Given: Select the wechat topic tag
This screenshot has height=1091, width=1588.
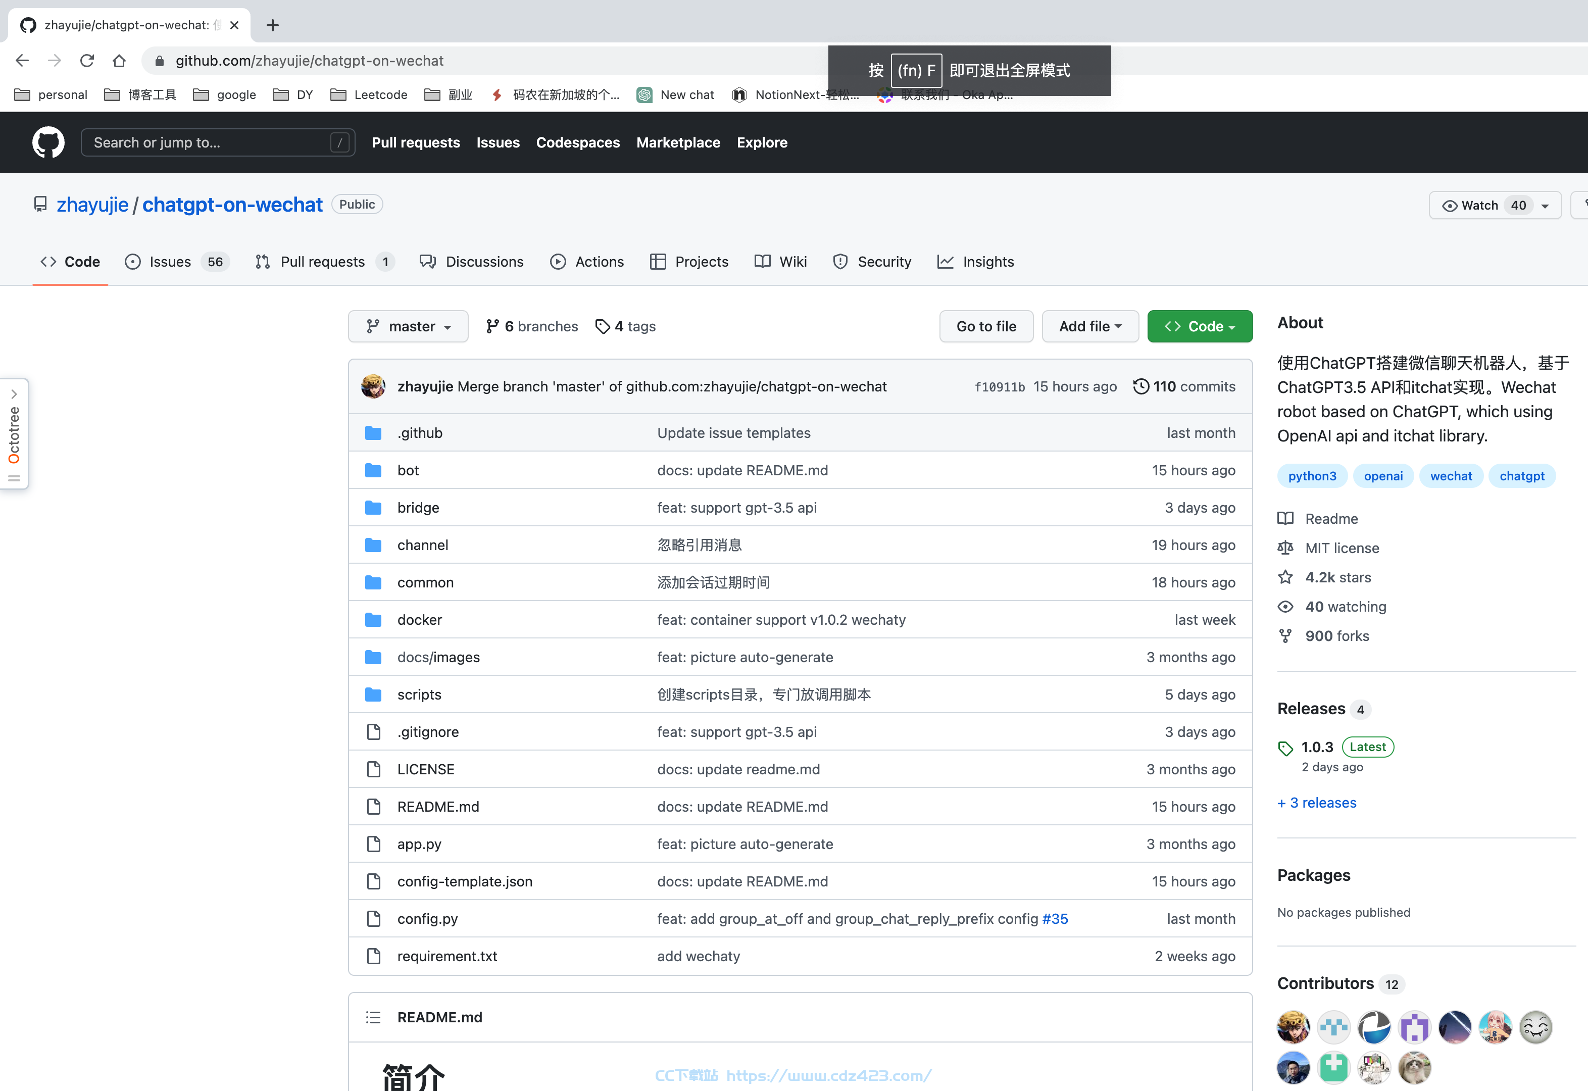Looking at the screenshot, I should pos(1451,476).
